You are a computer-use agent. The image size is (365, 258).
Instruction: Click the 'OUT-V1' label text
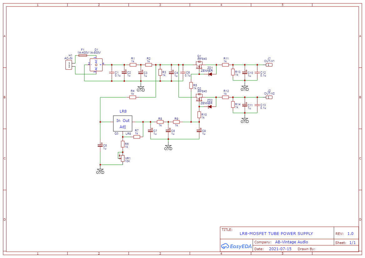(x=269, y=61)
